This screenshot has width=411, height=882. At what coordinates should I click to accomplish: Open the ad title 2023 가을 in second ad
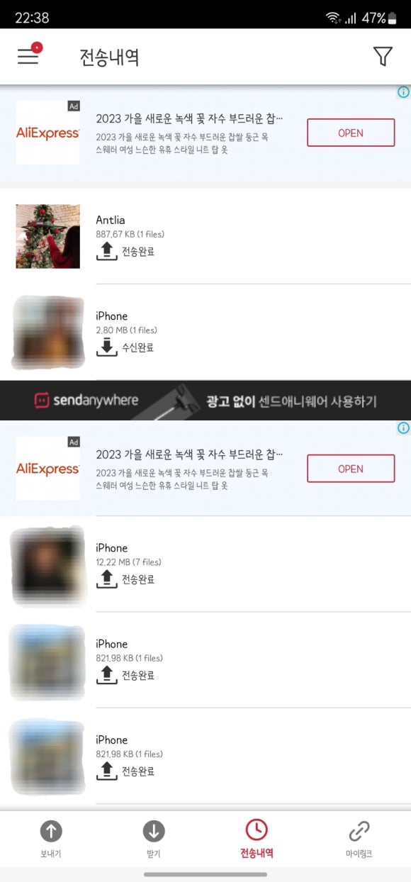click(x=189, y=454)
